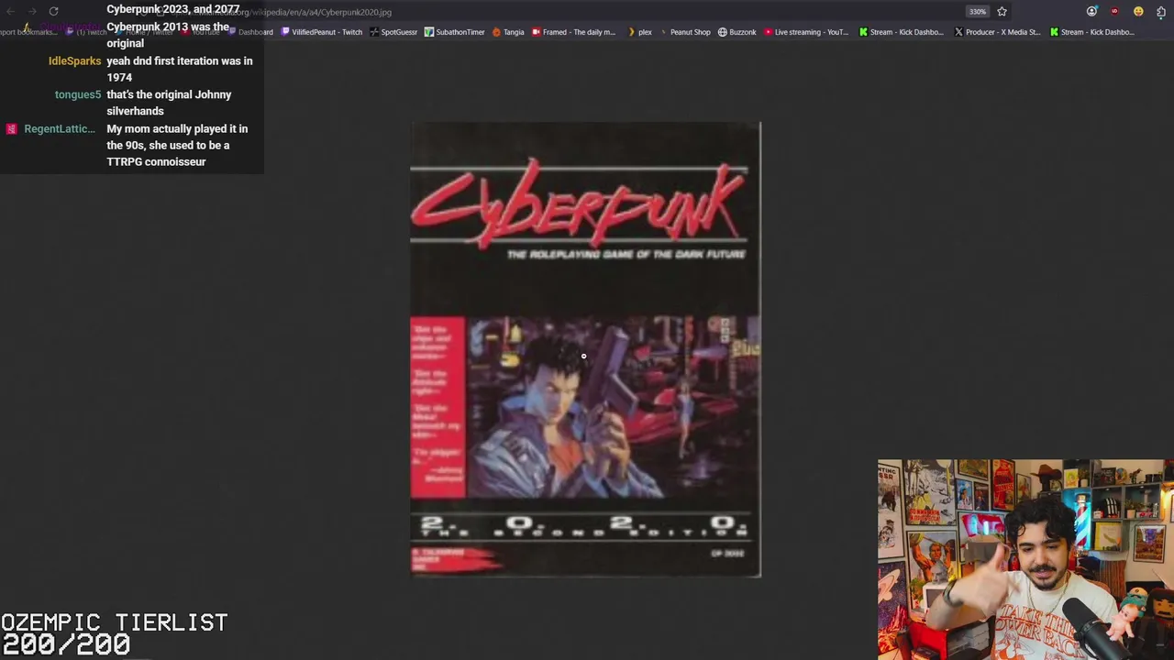This screenshot has width=1174, height=660.
Task: Open the Producer - X Media Studio bookmark
Action: pos(997,32)
